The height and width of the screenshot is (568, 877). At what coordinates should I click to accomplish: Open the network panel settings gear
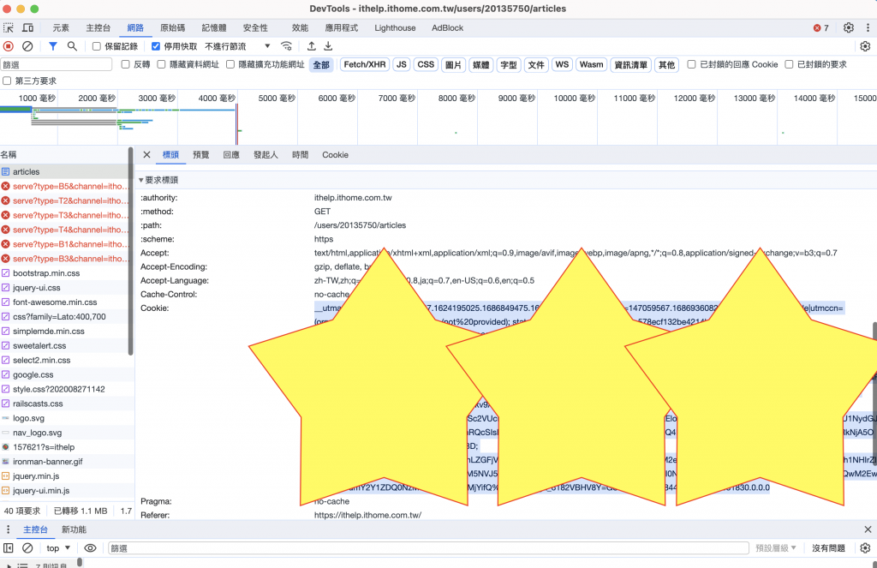click(865, 46)
